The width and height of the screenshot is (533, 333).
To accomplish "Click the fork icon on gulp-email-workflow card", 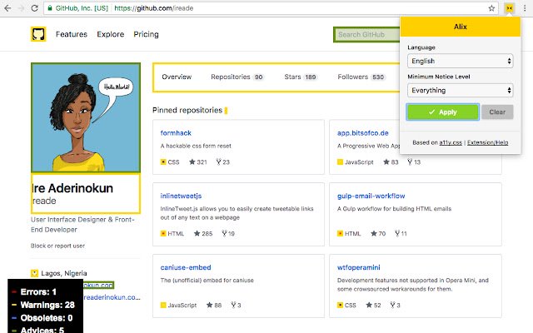I will coord(397,233).
